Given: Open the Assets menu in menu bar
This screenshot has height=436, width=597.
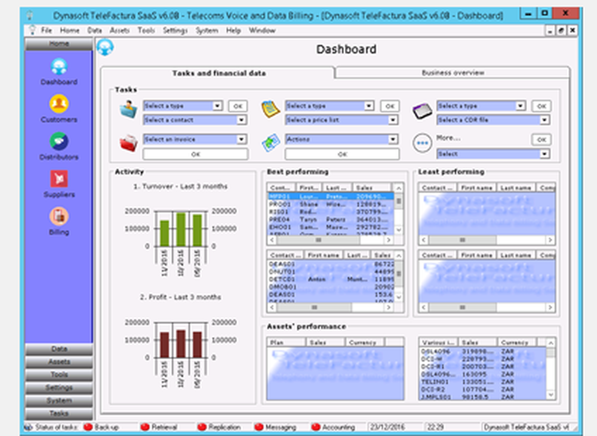Looking at the screenshot, I should click(x=119, y=30).
